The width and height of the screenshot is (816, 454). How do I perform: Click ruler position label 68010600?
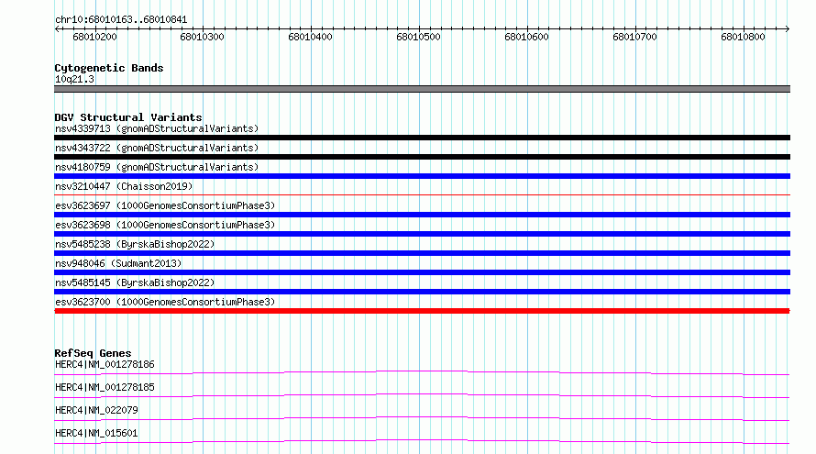526,37
